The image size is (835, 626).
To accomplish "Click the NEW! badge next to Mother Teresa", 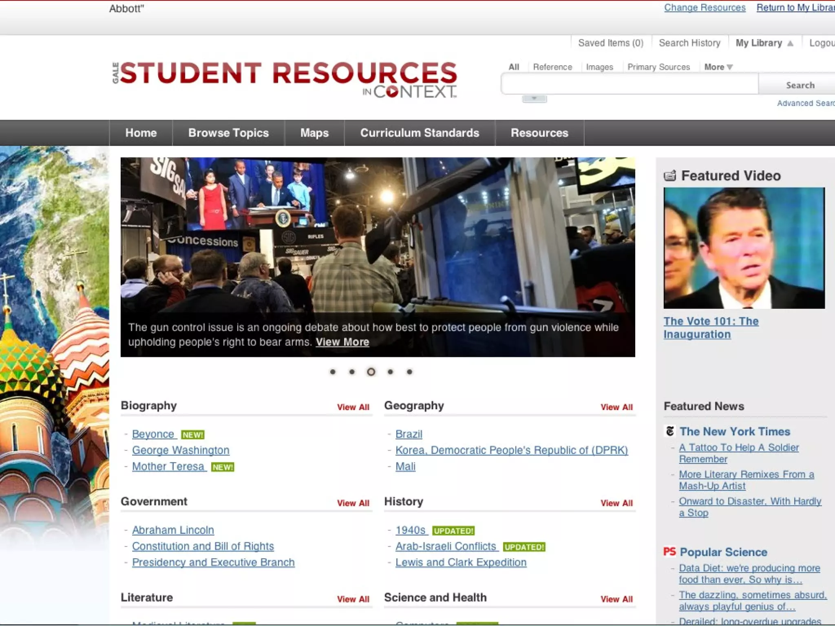I will coord(223,467).
